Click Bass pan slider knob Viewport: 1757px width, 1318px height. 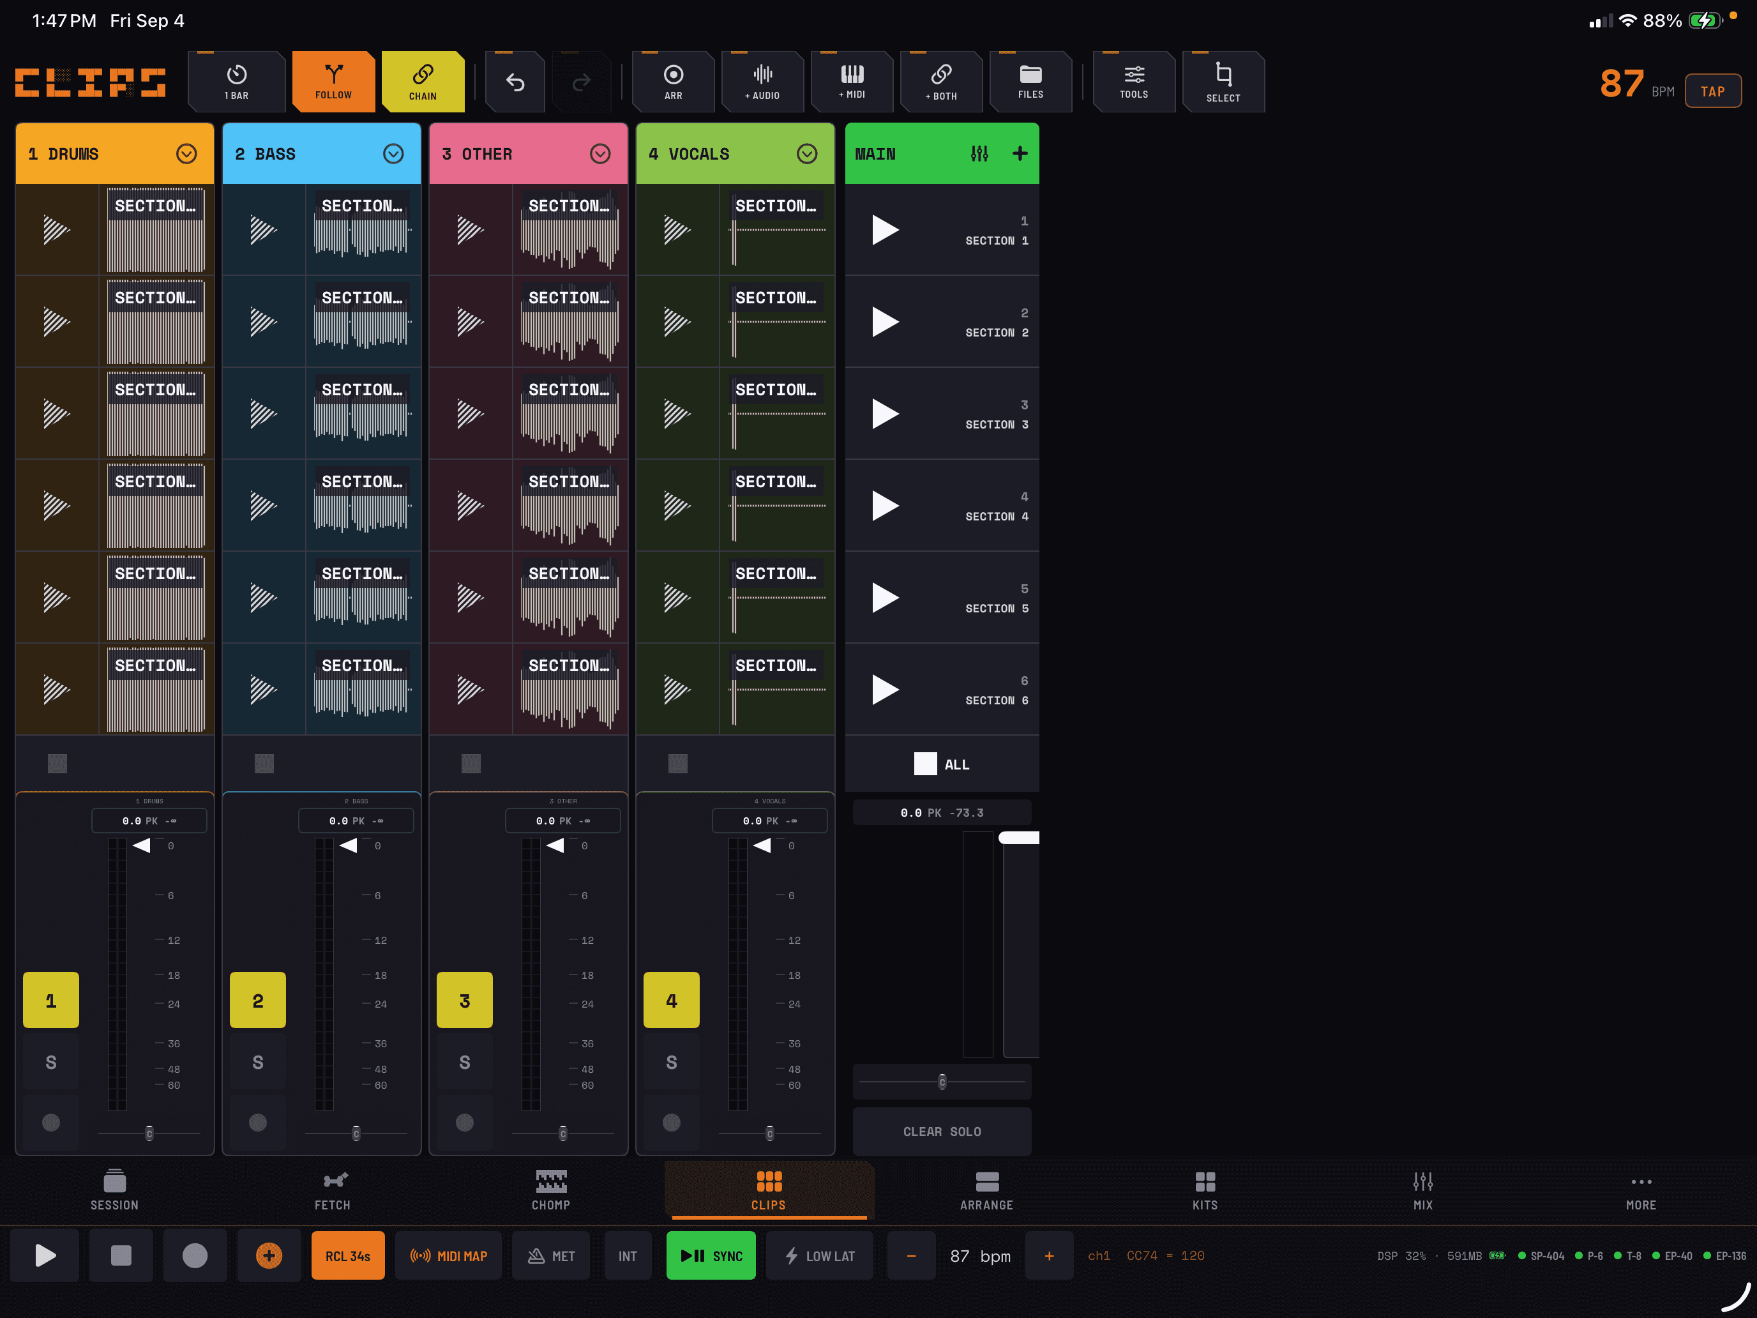tap(356, 1133)
